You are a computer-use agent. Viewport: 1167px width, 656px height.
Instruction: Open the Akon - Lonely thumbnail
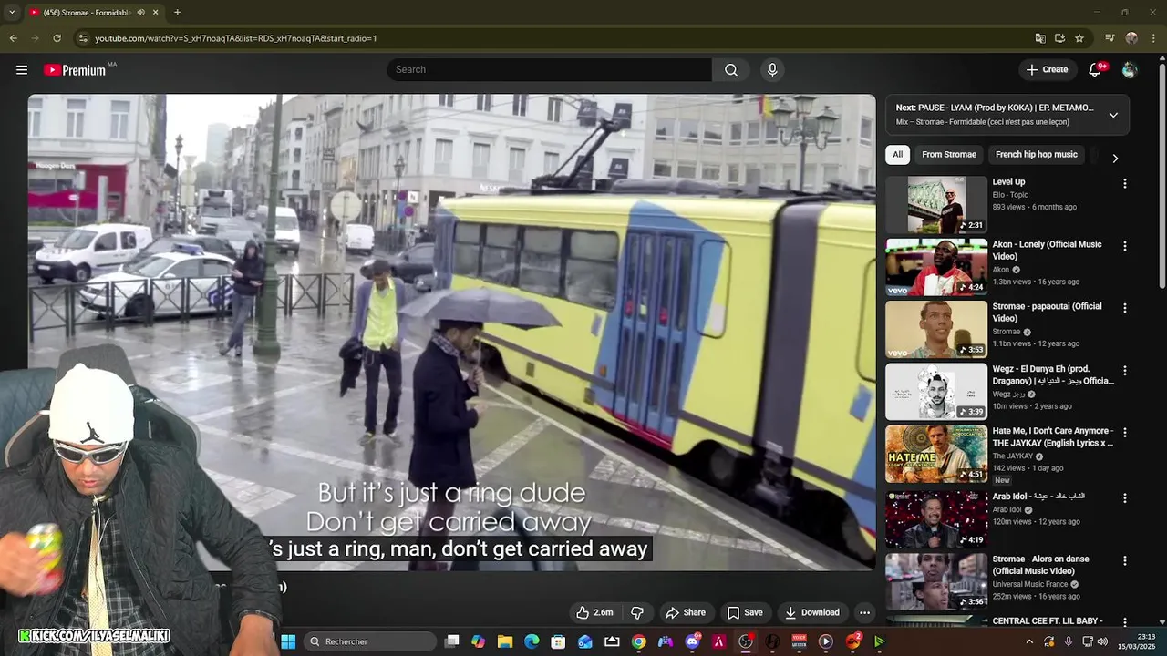click(936, 267)
